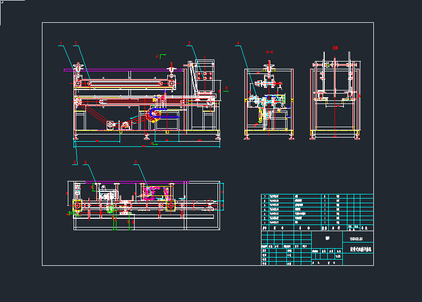Screen dimensions: 422x302
Task: Click the drawing number cell in title block
Action: (x=357, y=239)
